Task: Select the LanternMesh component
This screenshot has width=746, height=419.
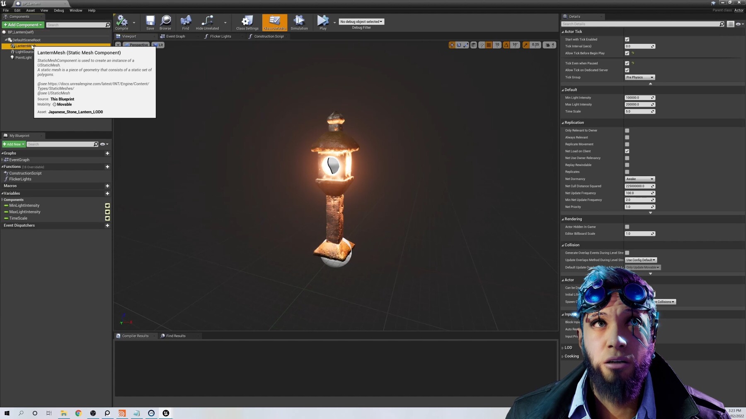Action: pyautogui.click(x=24, y=46)
